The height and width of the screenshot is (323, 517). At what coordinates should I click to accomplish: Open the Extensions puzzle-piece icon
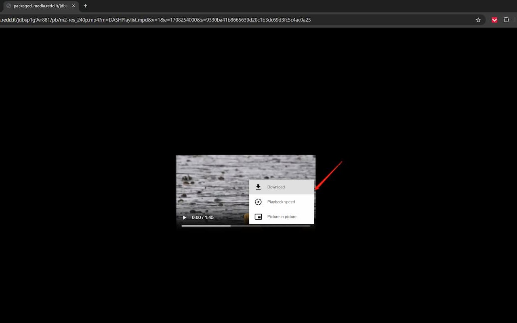pos(506,19)
